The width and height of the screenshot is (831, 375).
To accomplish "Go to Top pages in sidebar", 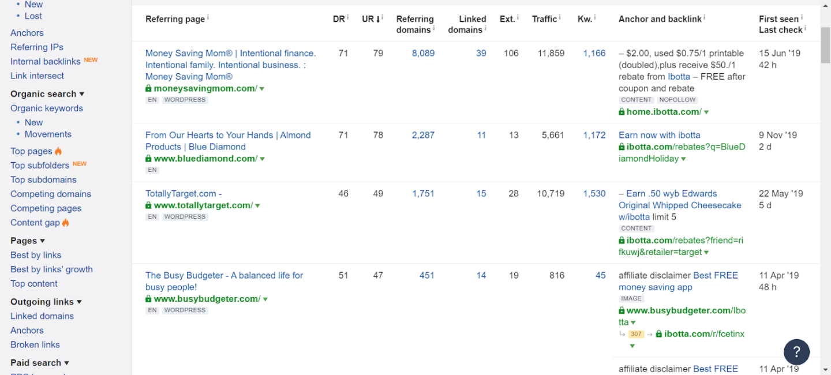I will [x=31, y=151].
